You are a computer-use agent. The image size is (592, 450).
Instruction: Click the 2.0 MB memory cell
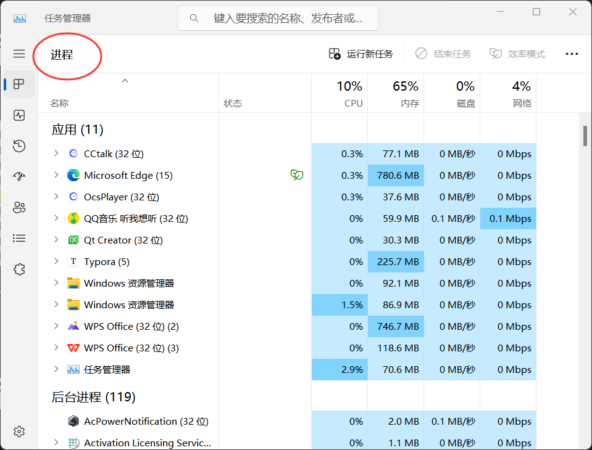coord(396,421)
